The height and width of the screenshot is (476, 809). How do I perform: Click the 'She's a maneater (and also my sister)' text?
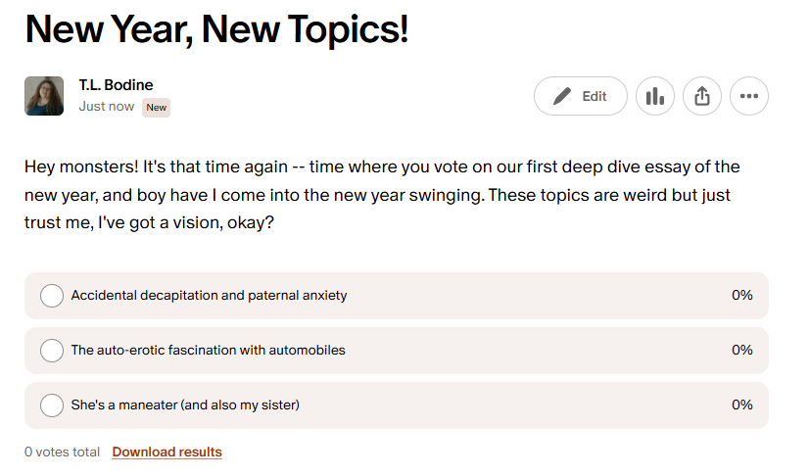(x=185, y=405)
